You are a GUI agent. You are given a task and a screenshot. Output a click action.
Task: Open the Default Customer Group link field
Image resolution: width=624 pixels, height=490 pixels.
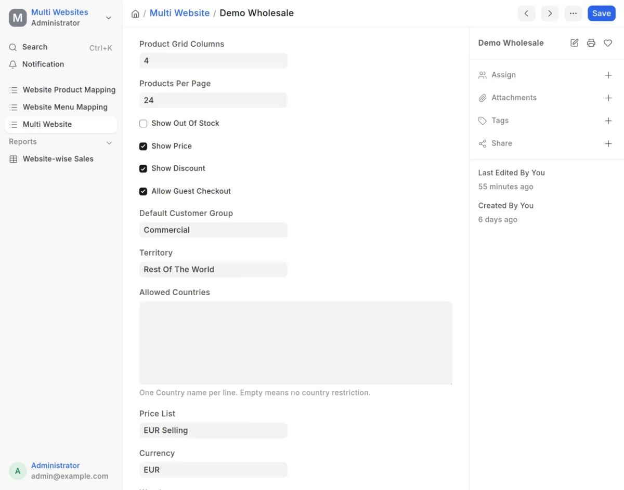(x=213, y=230)
